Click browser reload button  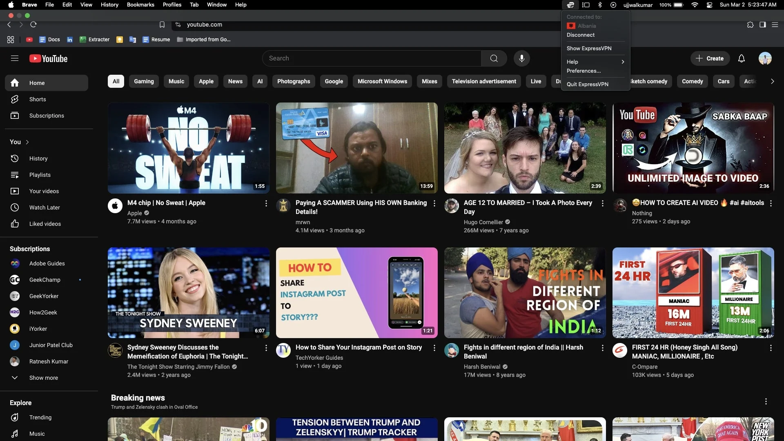[33, 24]
